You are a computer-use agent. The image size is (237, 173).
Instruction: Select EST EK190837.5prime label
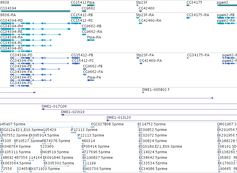(x=98, y=158)
